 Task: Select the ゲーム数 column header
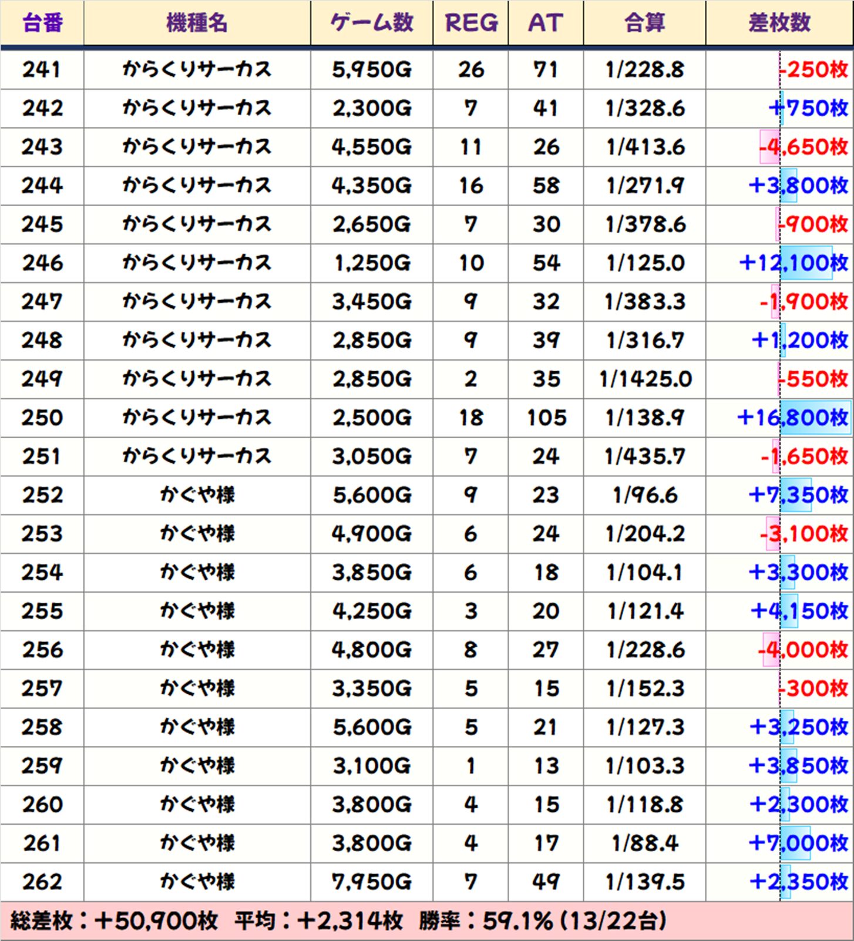pyautogui.click(x=371, y=23)
